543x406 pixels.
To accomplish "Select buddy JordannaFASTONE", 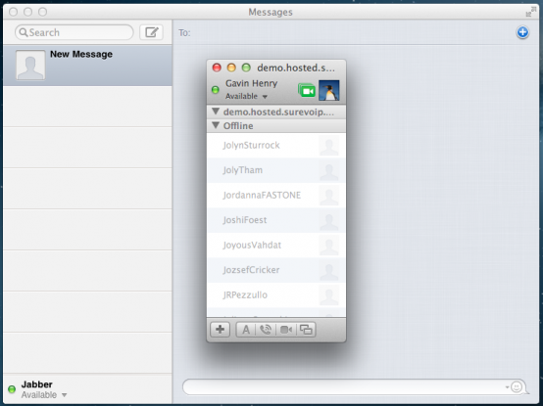I will (x=276, y=196).
